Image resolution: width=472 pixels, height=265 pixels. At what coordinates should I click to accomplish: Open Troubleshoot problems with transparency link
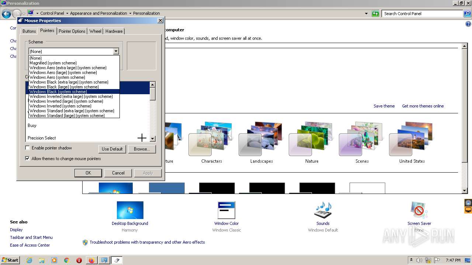tap(147, 242)
